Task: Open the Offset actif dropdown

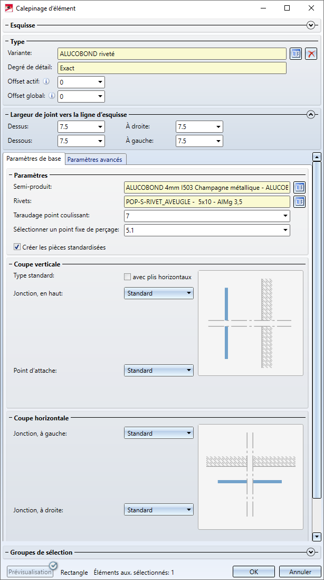Action: (x=100, y=82)
